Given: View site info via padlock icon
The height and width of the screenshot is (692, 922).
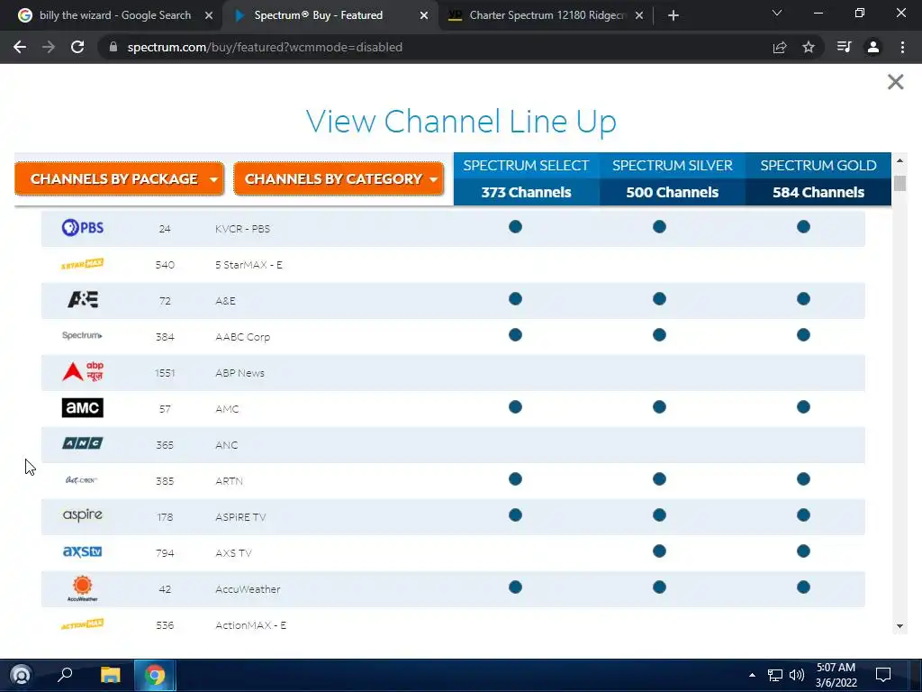Looking at the screenshot, I should click(x=113, y=47).
